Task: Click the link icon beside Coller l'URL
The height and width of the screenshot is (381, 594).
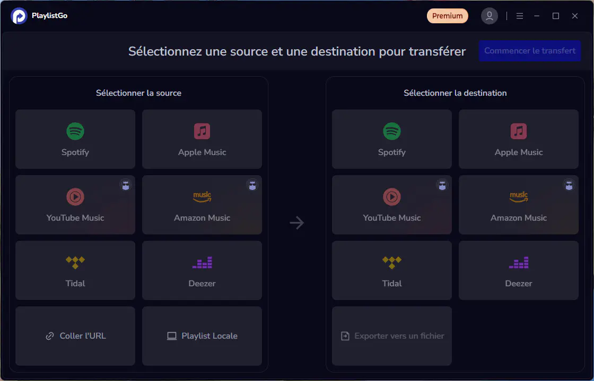Action: [x=50, y=335]
